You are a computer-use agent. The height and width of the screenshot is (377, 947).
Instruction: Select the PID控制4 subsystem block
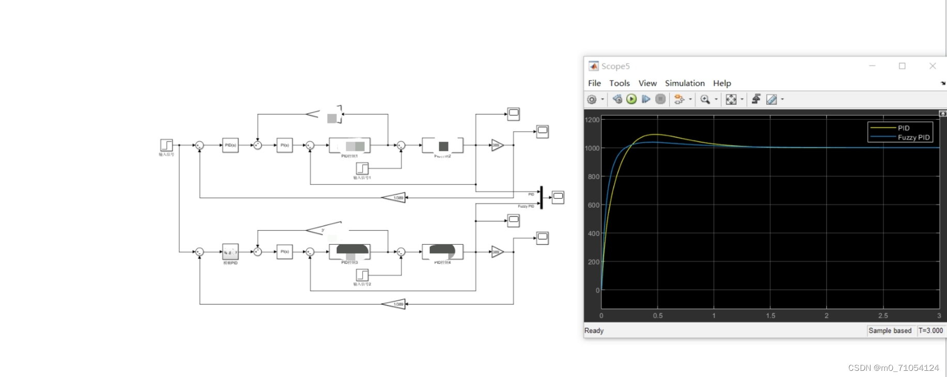(x=443, y=252)
